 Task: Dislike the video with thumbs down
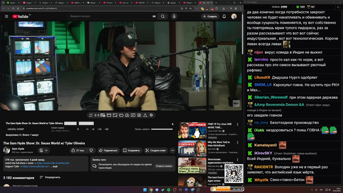point(91,150)
